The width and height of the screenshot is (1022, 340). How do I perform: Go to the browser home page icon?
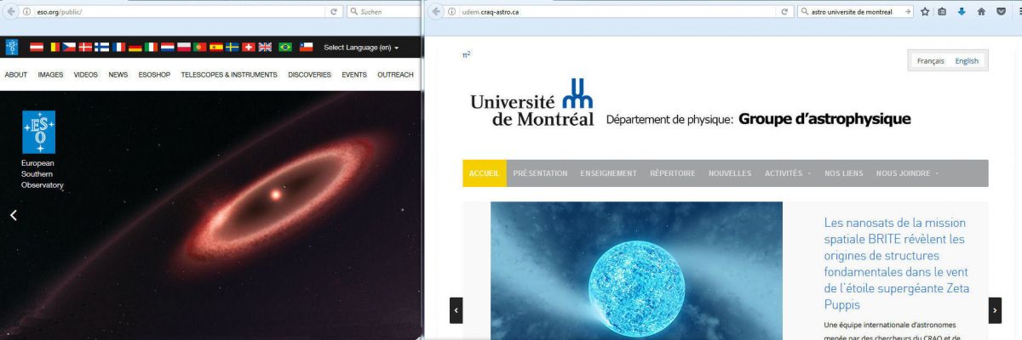[981, 12]
